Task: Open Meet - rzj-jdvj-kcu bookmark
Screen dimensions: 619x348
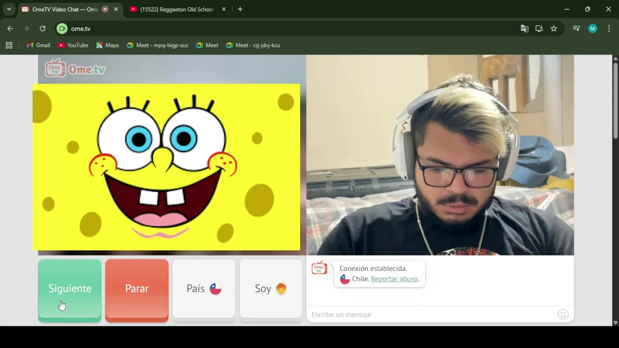Action: [253, 45]
